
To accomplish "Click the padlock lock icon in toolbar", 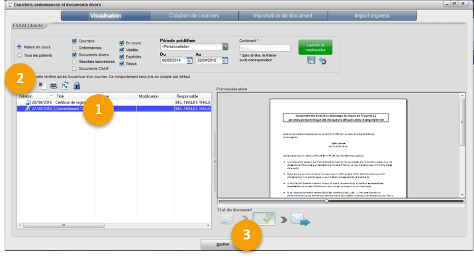I will coord(77,86).
